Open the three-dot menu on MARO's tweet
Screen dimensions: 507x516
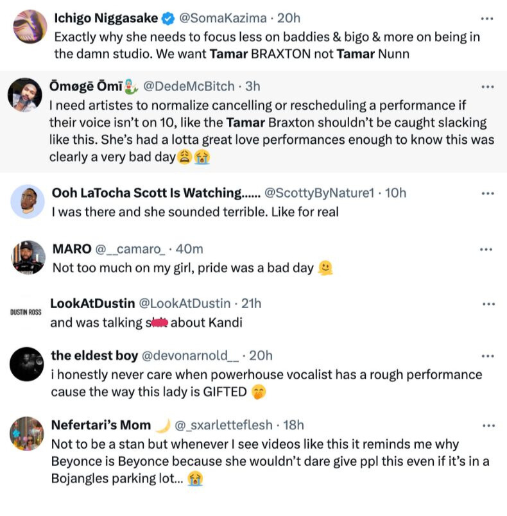[485, 249]
